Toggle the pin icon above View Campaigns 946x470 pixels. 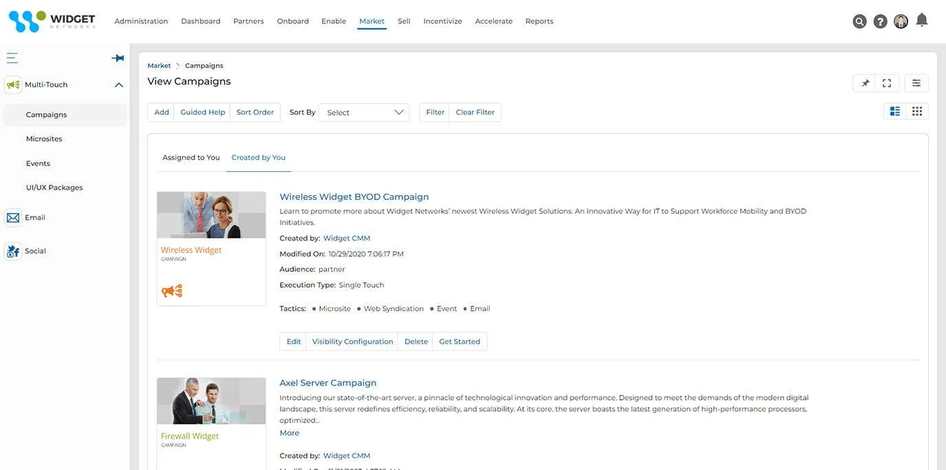point(864,82)
